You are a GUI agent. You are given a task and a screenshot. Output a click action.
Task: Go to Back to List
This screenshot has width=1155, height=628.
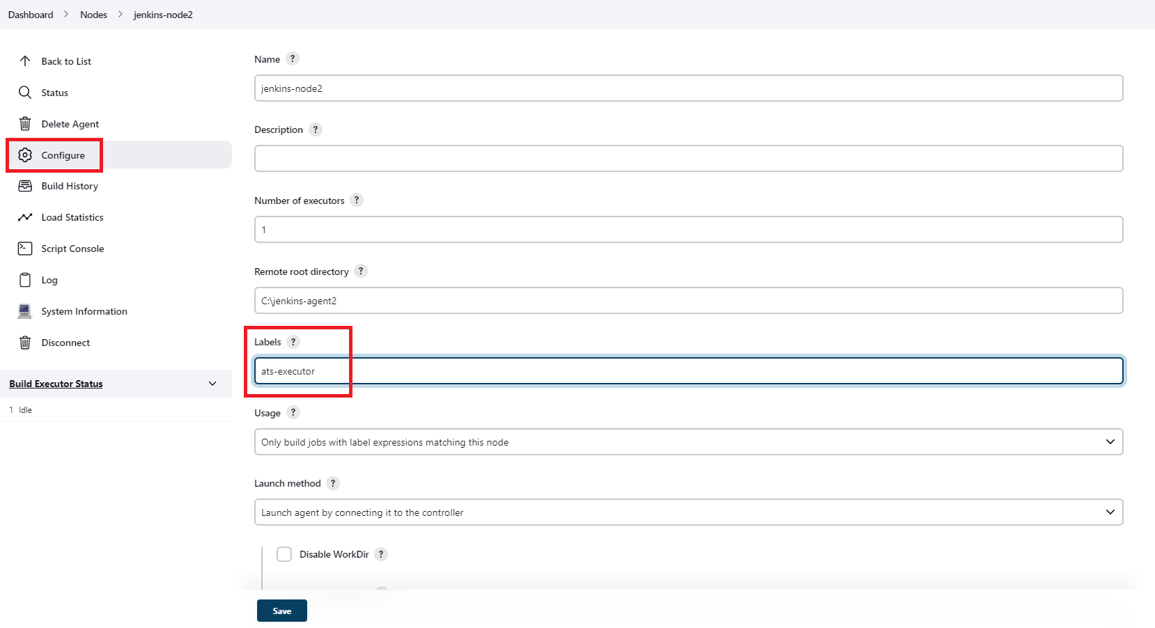click(66, 61)
